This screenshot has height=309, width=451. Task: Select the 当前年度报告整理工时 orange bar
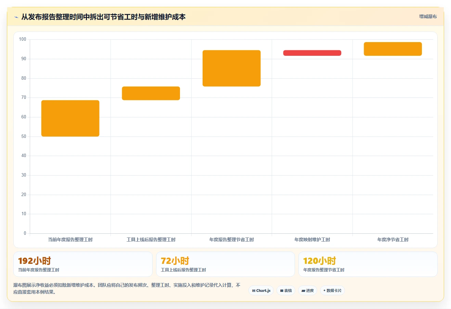pos(70,118)
